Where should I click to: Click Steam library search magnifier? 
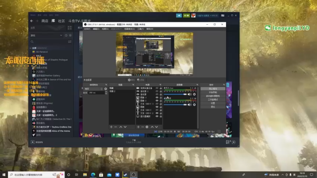point(32,42)
